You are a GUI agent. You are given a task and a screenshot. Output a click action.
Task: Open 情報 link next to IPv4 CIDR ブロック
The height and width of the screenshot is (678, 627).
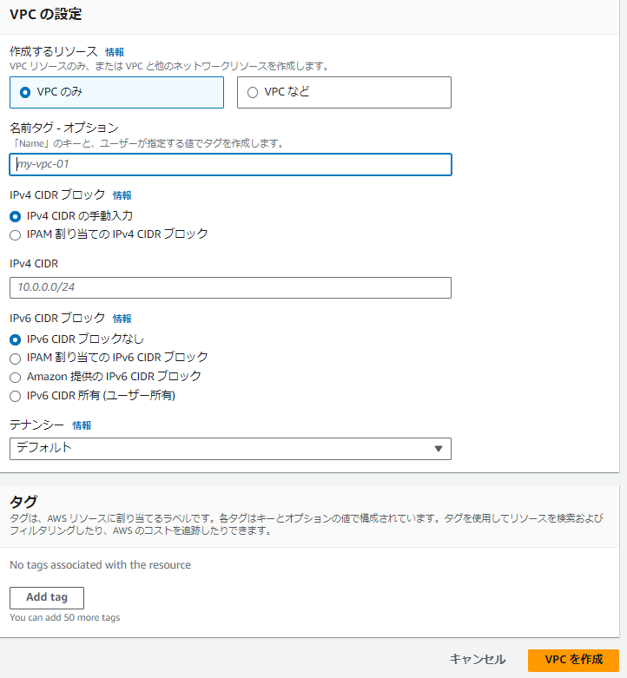(122, 195)
